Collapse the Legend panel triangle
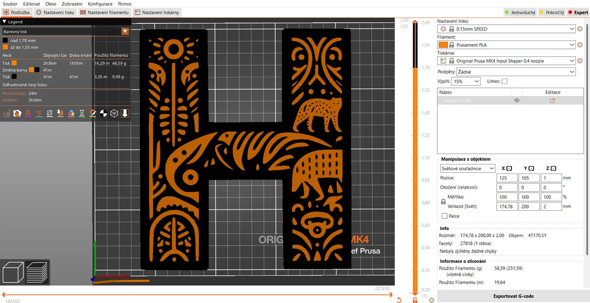 pos(4,22)
